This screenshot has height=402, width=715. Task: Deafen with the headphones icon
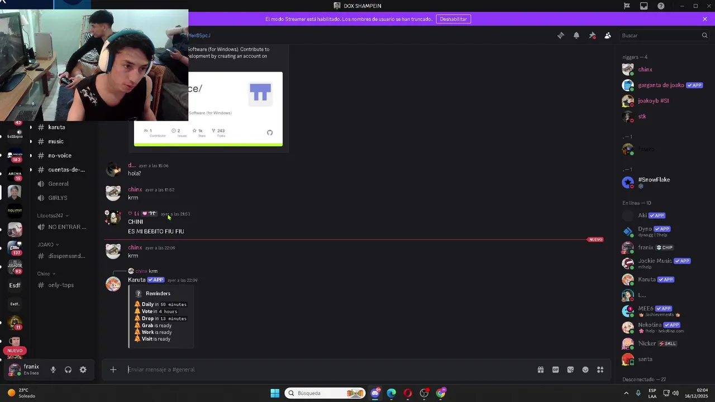[68, 370]
